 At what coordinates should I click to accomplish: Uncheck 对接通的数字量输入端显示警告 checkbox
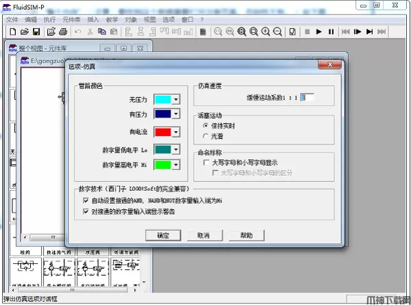pos(86,211)
